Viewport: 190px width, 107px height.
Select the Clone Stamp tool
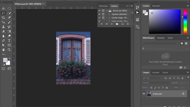[3, 27]
